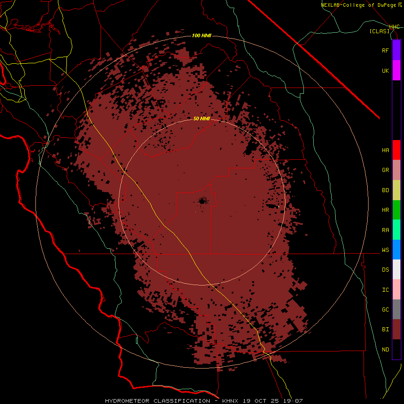This screenshot has height=404, width=404.
Task: Click the RF legend label
Action: (386, 50)
